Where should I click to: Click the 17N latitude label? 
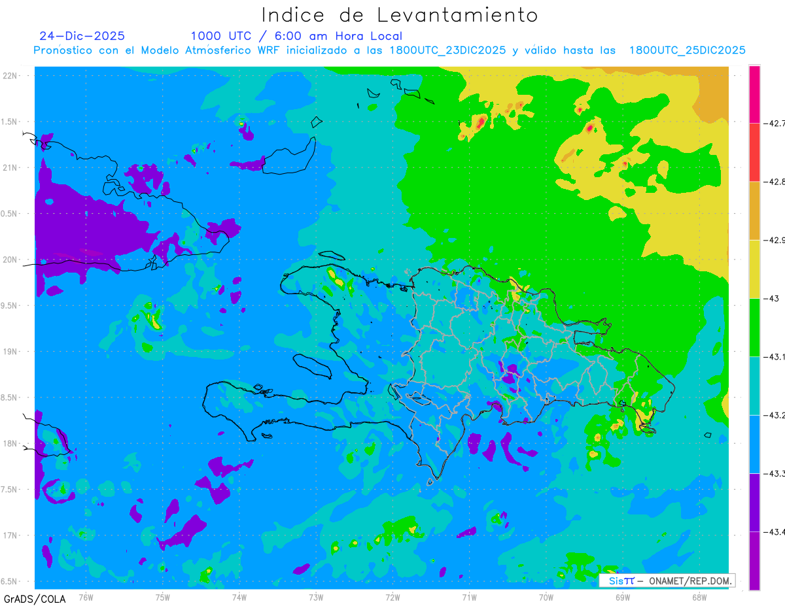click(x=10, y=535)
